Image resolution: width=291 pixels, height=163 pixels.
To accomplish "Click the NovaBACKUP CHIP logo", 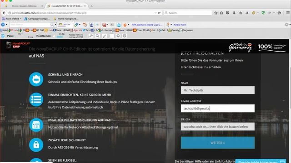I will [18, 45].
